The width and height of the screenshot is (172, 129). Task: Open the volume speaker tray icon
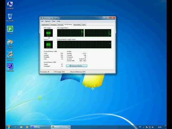[x=153, y=127]
